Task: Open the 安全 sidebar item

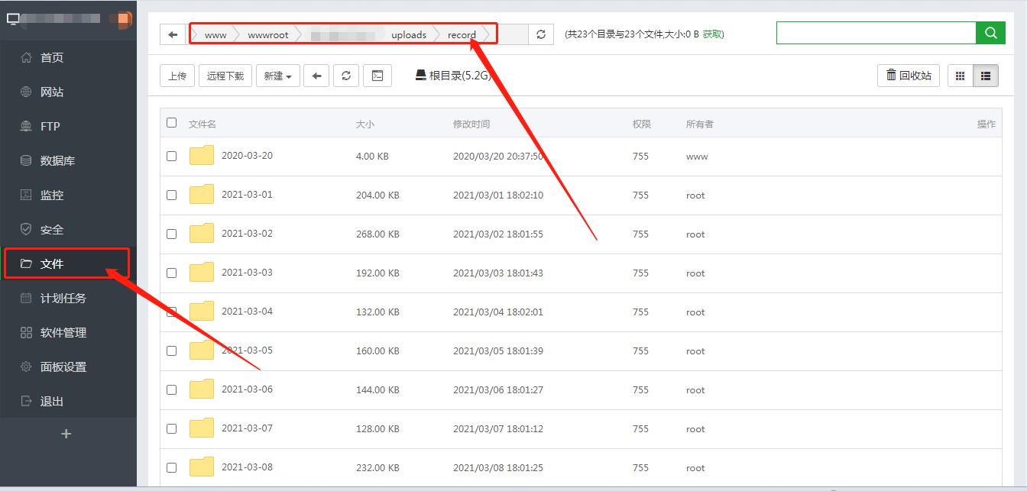Action: [68, 230]
